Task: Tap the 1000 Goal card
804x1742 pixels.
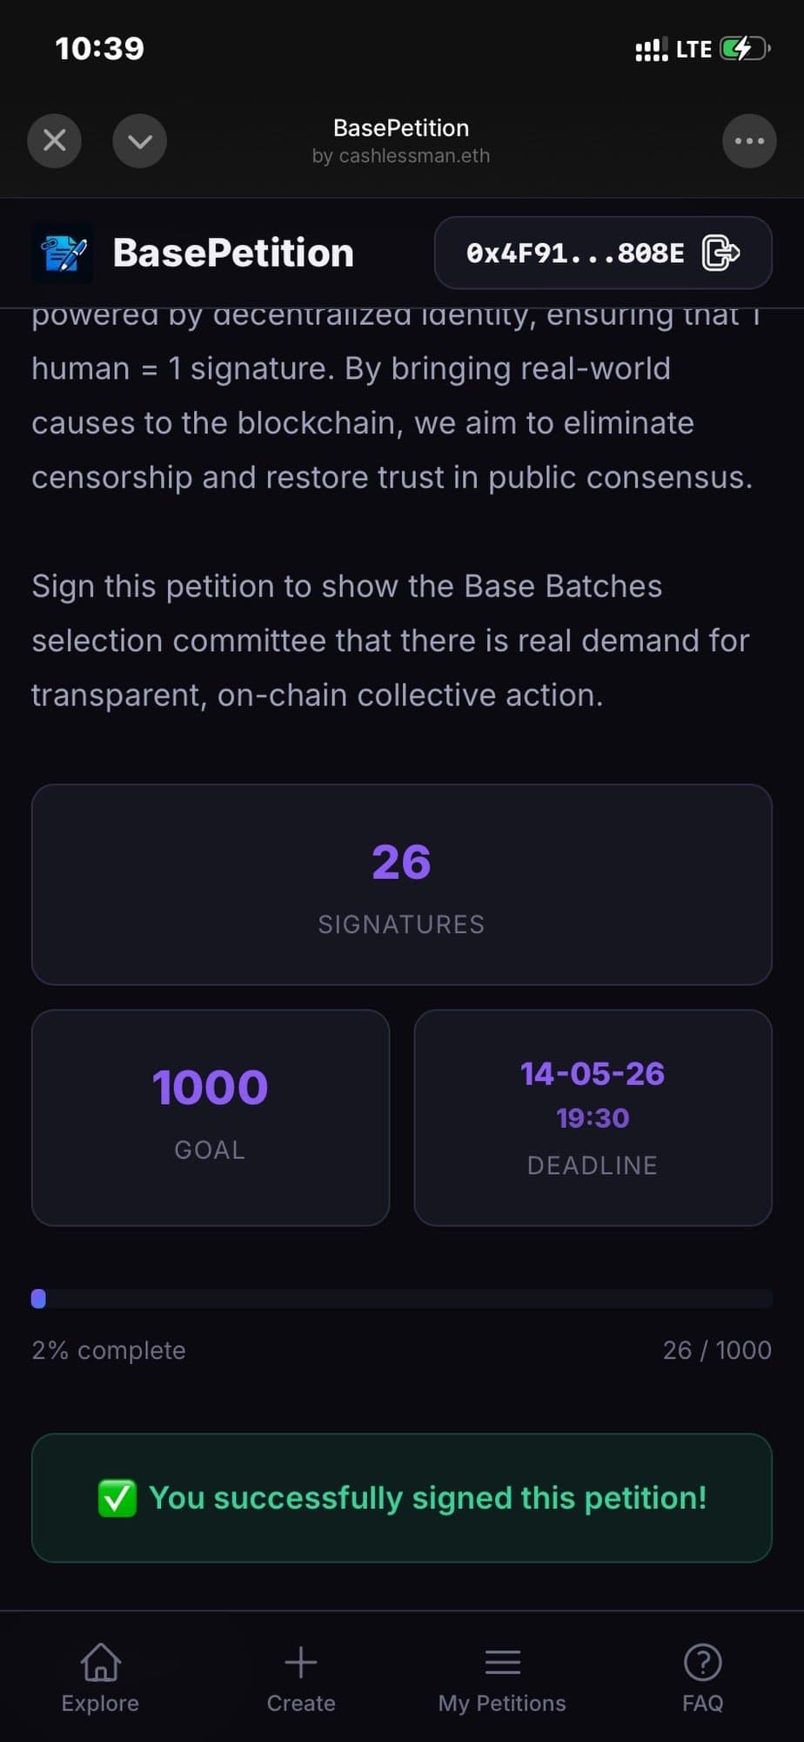Action: tap(210, 1117)
